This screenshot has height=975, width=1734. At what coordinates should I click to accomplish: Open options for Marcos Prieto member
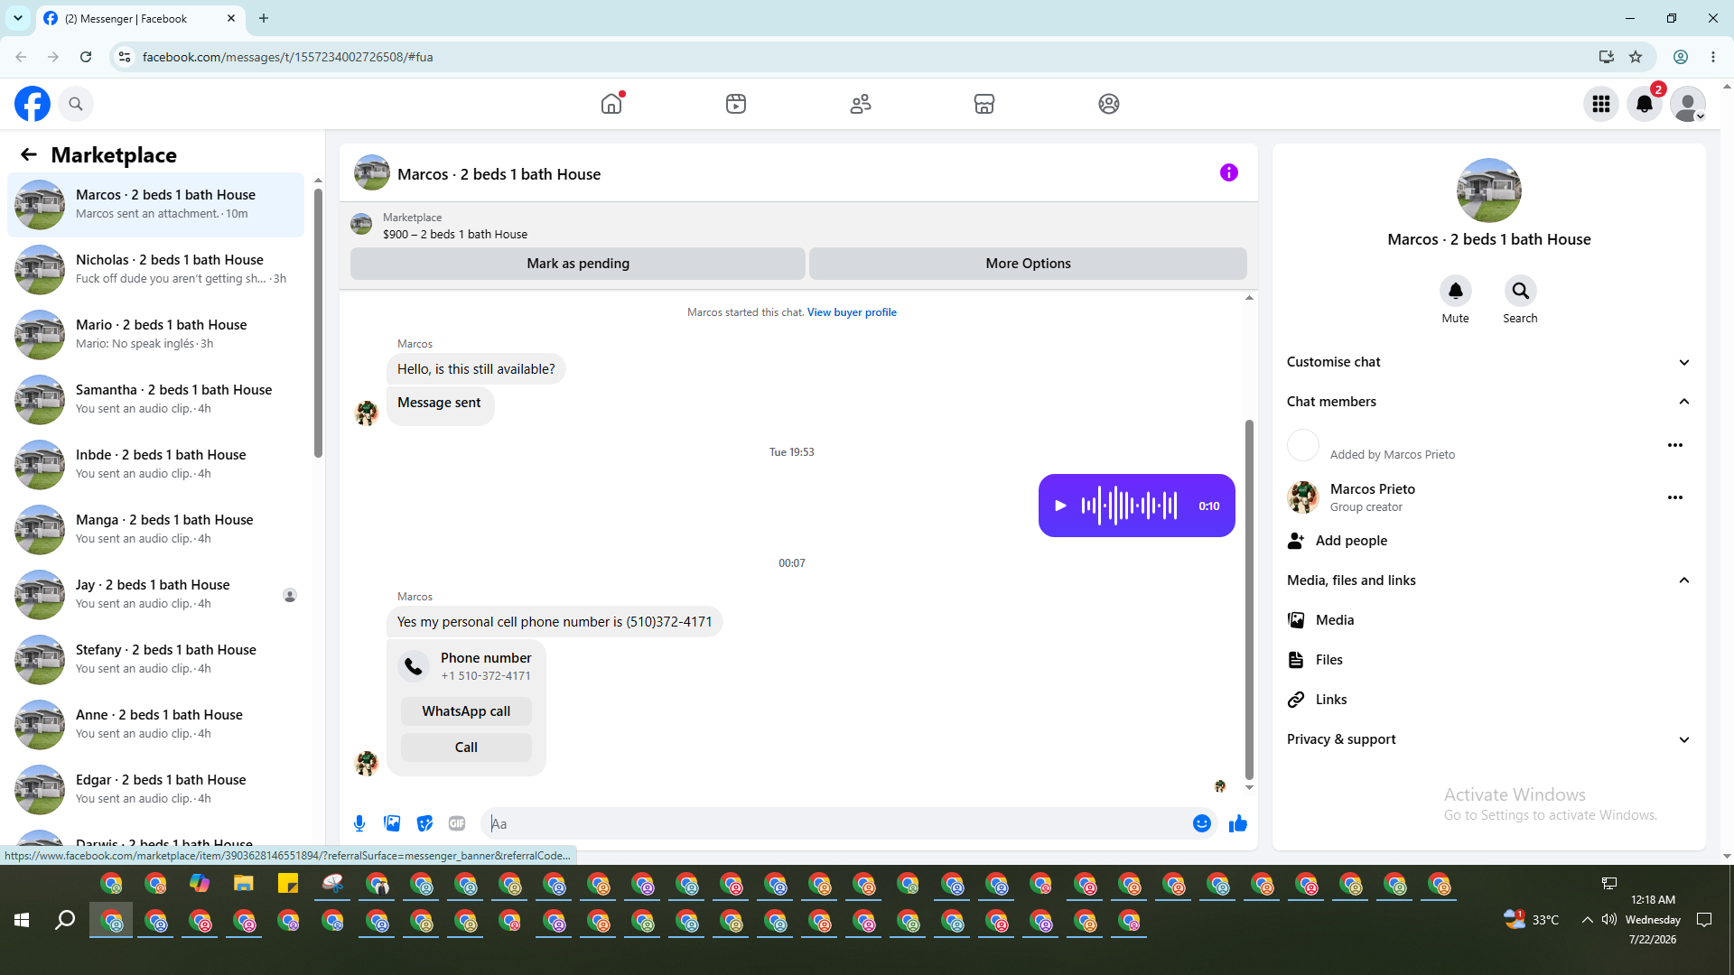pos(1675,497)
